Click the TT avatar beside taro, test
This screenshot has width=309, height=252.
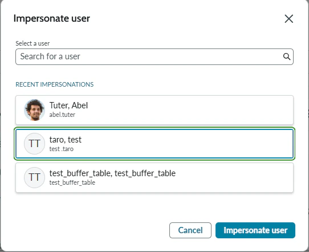(x=34, y=144)
